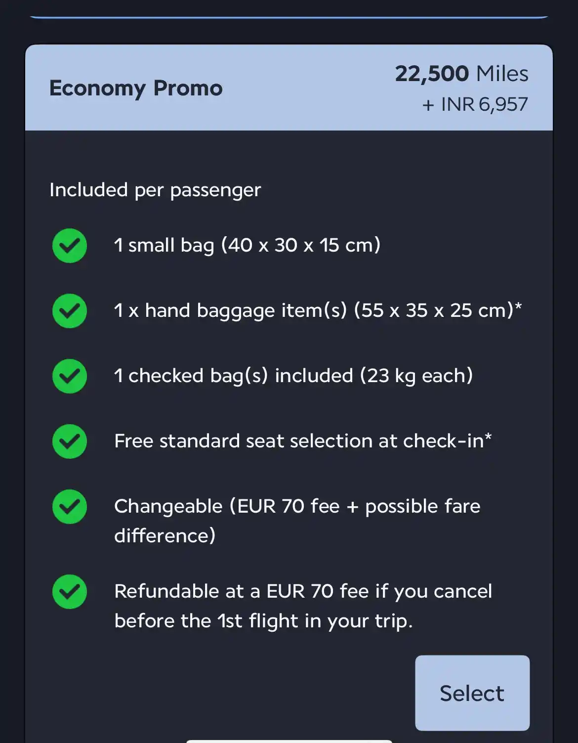578x743 pixels.
Task: Click the Included per passenger heading
Action: coord(155,190)
